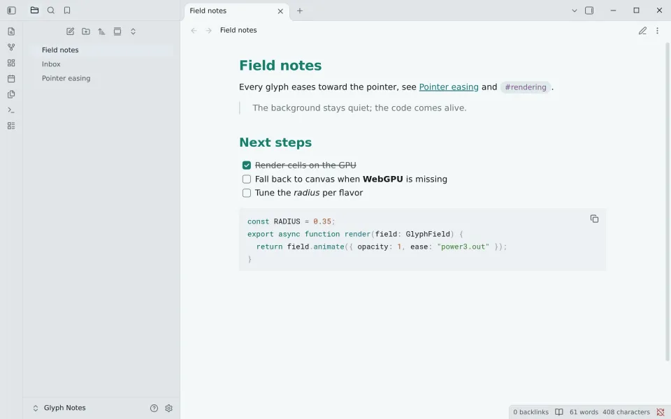Image resolution: width=671 pixels, height=419 pixels.
Task: Create a new folder icon
Action: 86,31
